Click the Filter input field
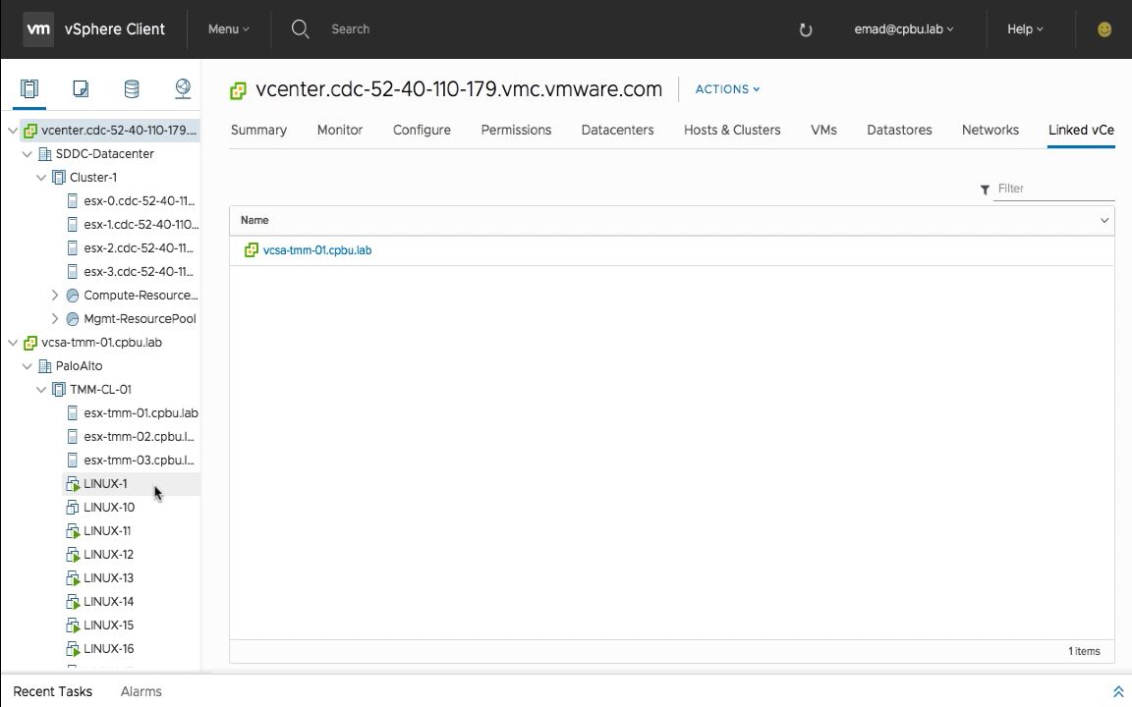 coord(1053,189)
